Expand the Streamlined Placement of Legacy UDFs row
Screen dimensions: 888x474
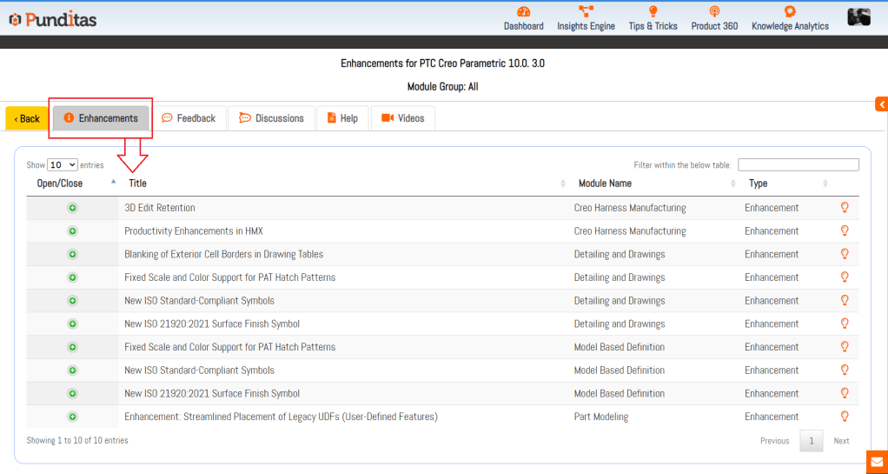pyautogui.click(x=73, y=417)
